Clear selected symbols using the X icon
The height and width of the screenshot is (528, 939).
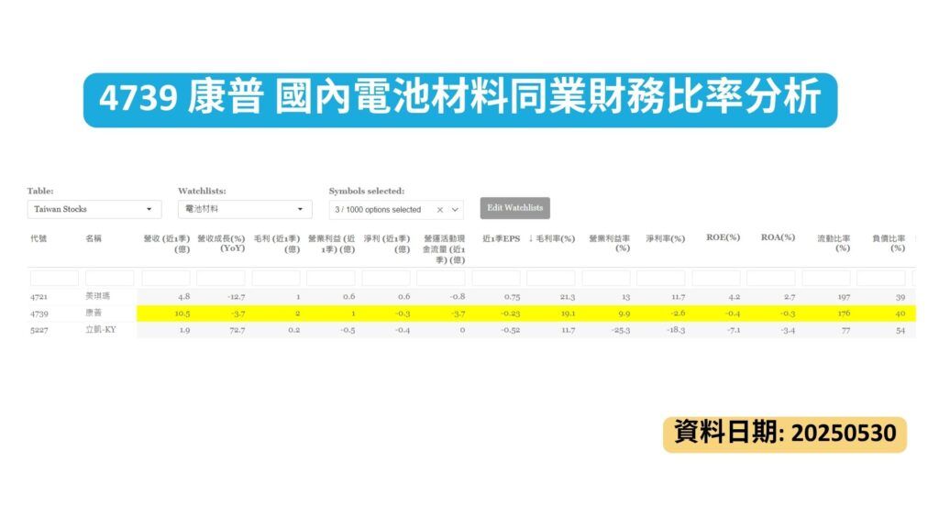pyautogui.click(x=440, y=209)
